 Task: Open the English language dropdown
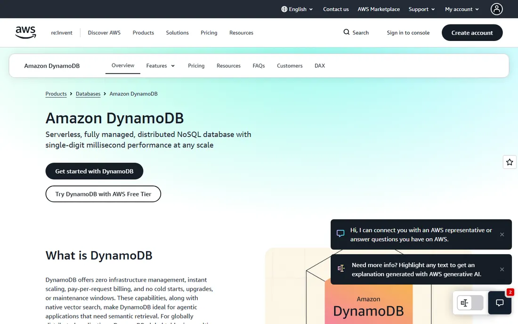tap(297, 9)
